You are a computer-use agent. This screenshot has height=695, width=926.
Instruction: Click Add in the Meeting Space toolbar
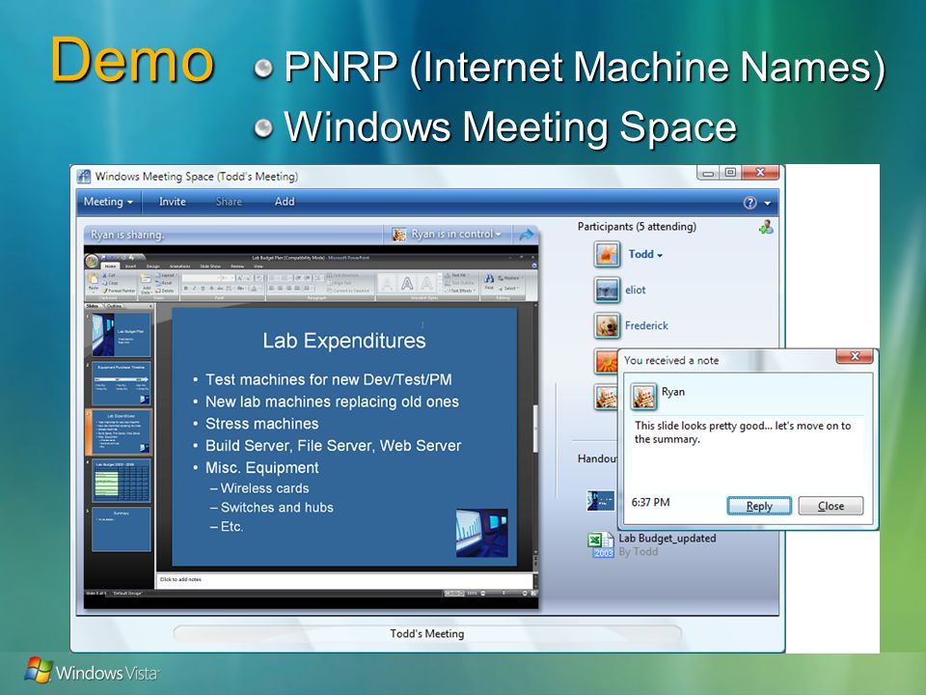click(x=284, y=202)
